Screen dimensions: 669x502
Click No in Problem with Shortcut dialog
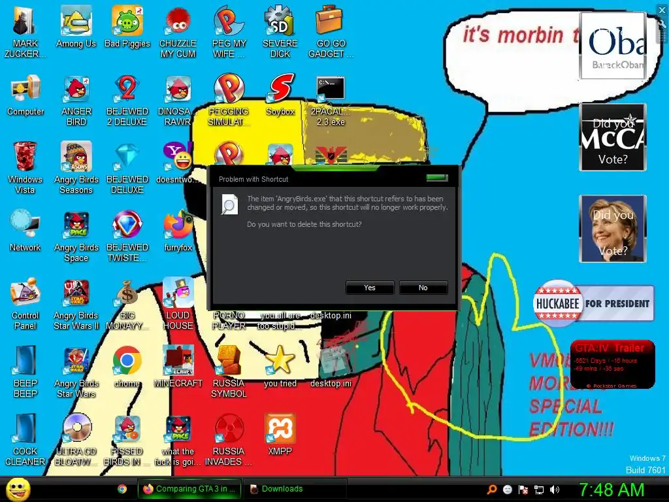pyautogui.click(x=423, y=288)
